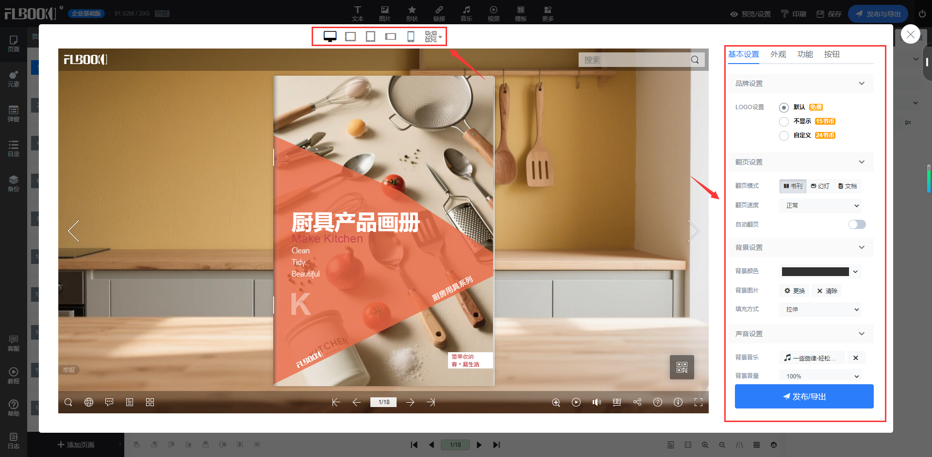This screenshot has height=457, width=932.
Task: Select the 不显示 LOGO radio option
Action: tap(783, 121)
